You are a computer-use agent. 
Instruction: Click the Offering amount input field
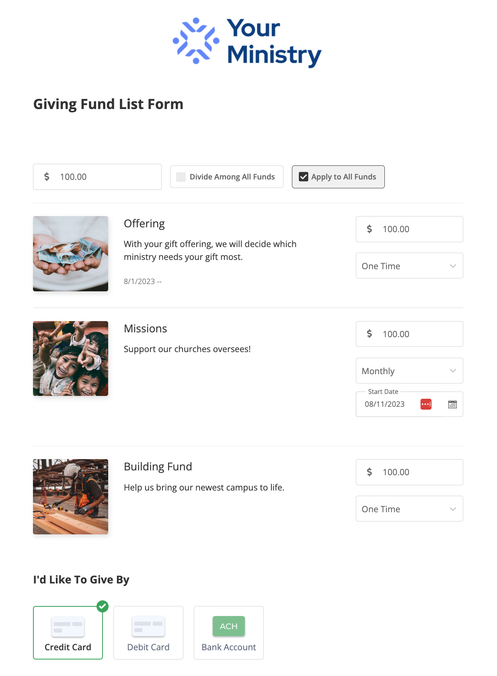pos(418,229)
